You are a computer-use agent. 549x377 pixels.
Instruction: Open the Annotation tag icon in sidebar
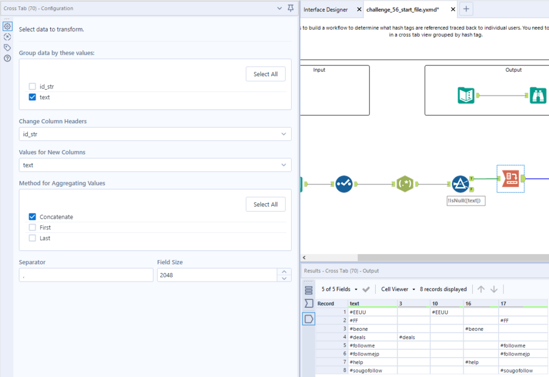click(8, 48)
